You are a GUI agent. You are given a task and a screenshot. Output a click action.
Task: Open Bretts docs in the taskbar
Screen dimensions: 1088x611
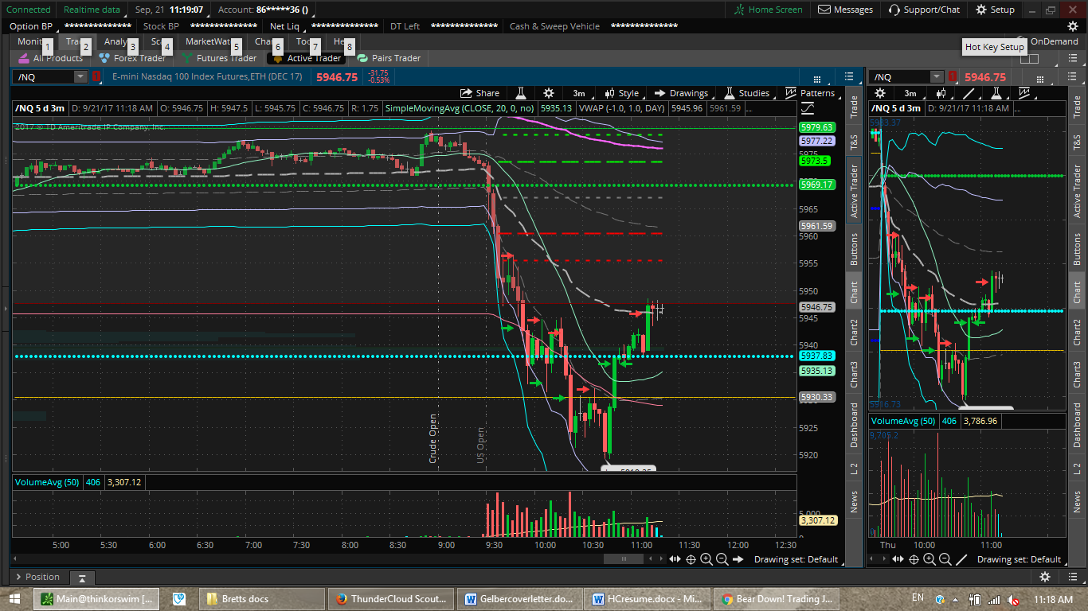click(261, 599)
